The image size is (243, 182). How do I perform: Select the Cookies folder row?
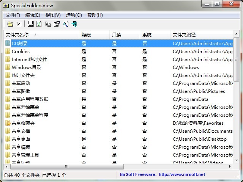pos(21,52)
